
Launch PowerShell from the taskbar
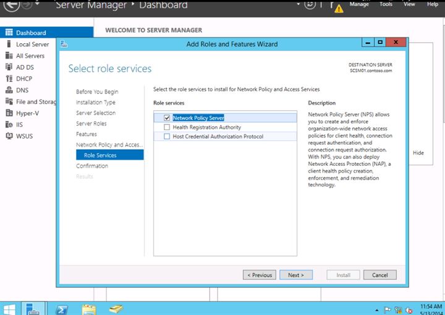pos(61,309)
